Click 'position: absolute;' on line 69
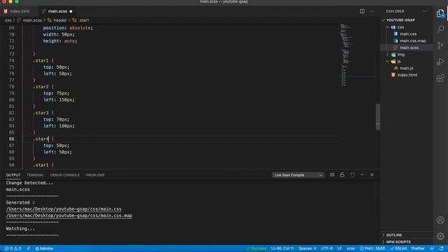Image resolution: width=448 pixels, height=252 pixels. point(68,28)
